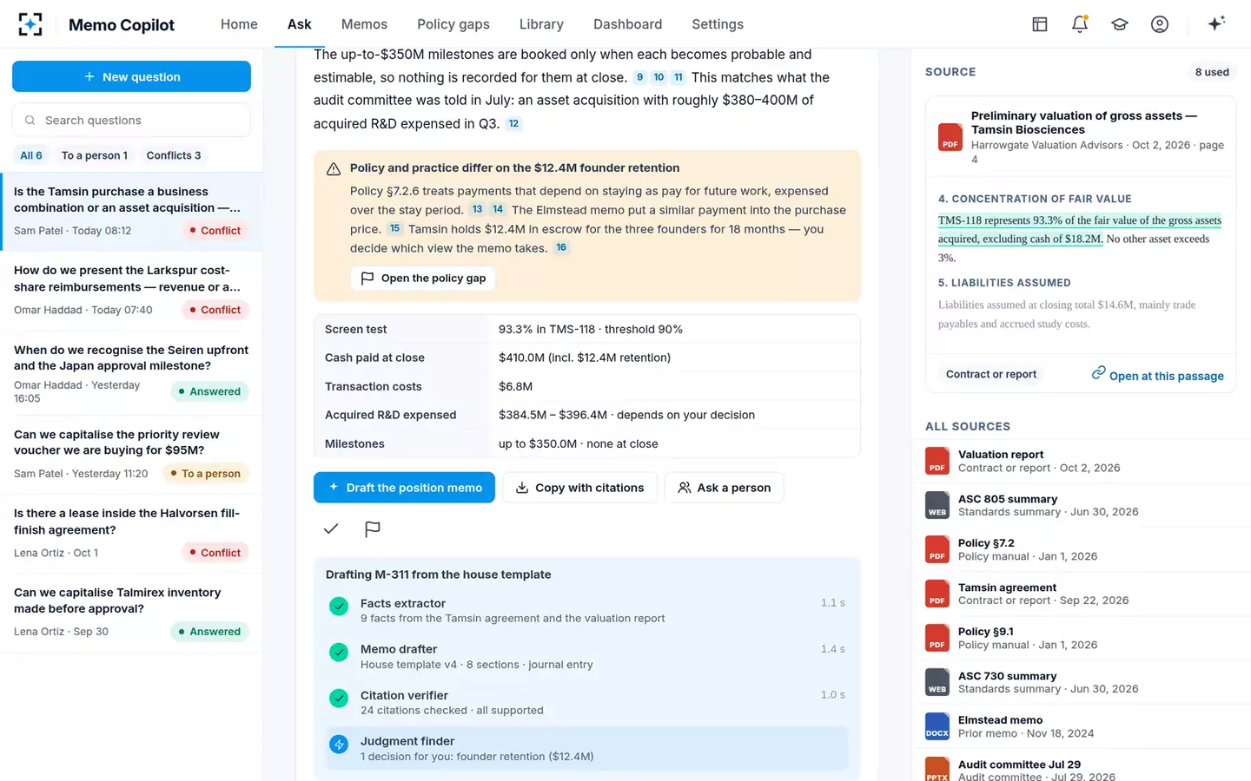Click the Citation verifier green check icon
The image size is (1251, 781).
(x=339, y=698)
